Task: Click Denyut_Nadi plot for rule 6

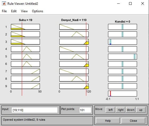Action: (x=74, y=64)
